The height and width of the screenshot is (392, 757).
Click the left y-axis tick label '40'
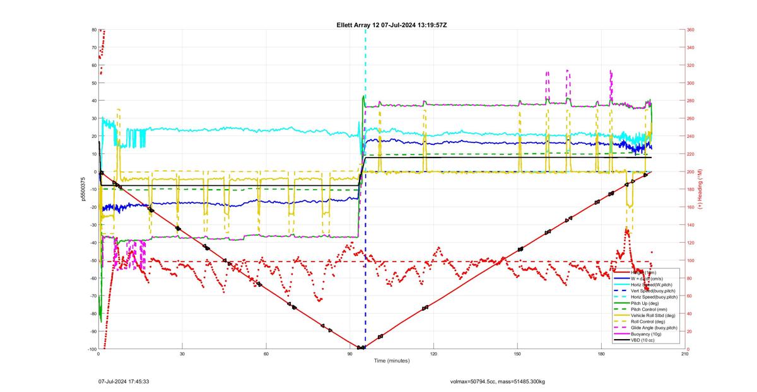coord(93,101)
